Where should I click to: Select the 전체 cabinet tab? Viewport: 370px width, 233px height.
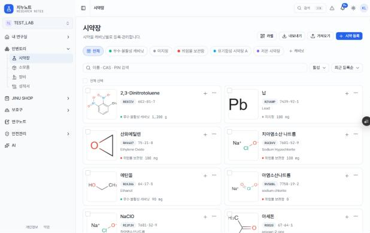point(93,51)
